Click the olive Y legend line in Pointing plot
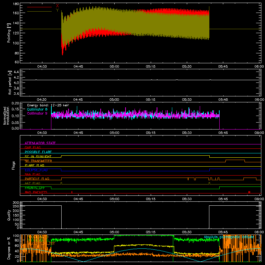 (39, 12)
